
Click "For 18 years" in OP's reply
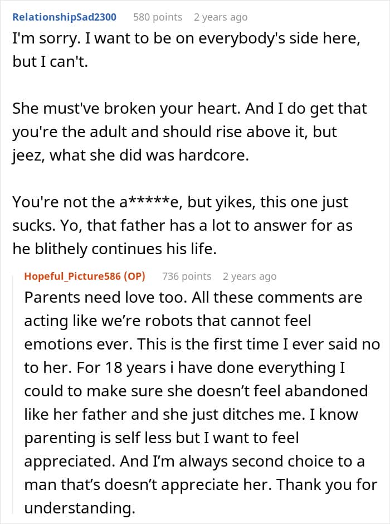pyautogui.click(x=121, y=367)
